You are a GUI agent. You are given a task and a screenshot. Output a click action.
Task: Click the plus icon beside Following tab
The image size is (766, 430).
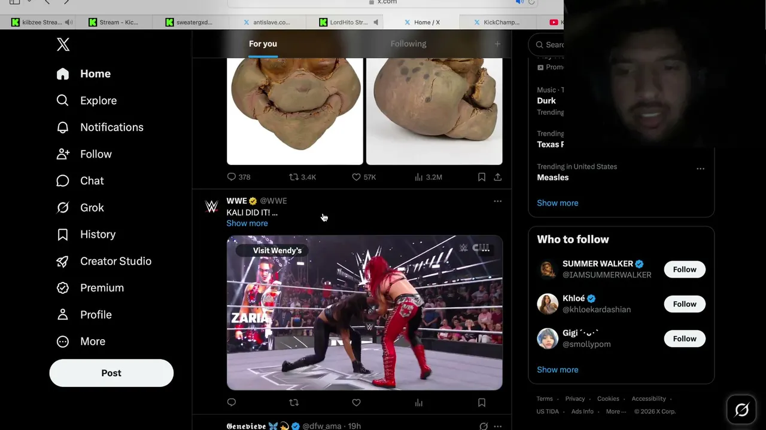pos(497,44)
